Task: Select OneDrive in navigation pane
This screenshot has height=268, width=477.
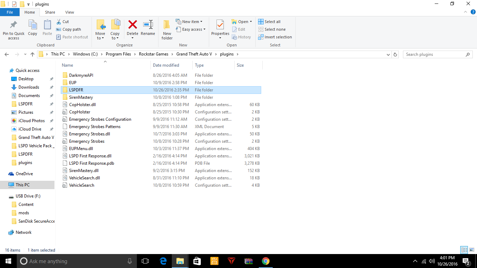Action: click(24, 174)
